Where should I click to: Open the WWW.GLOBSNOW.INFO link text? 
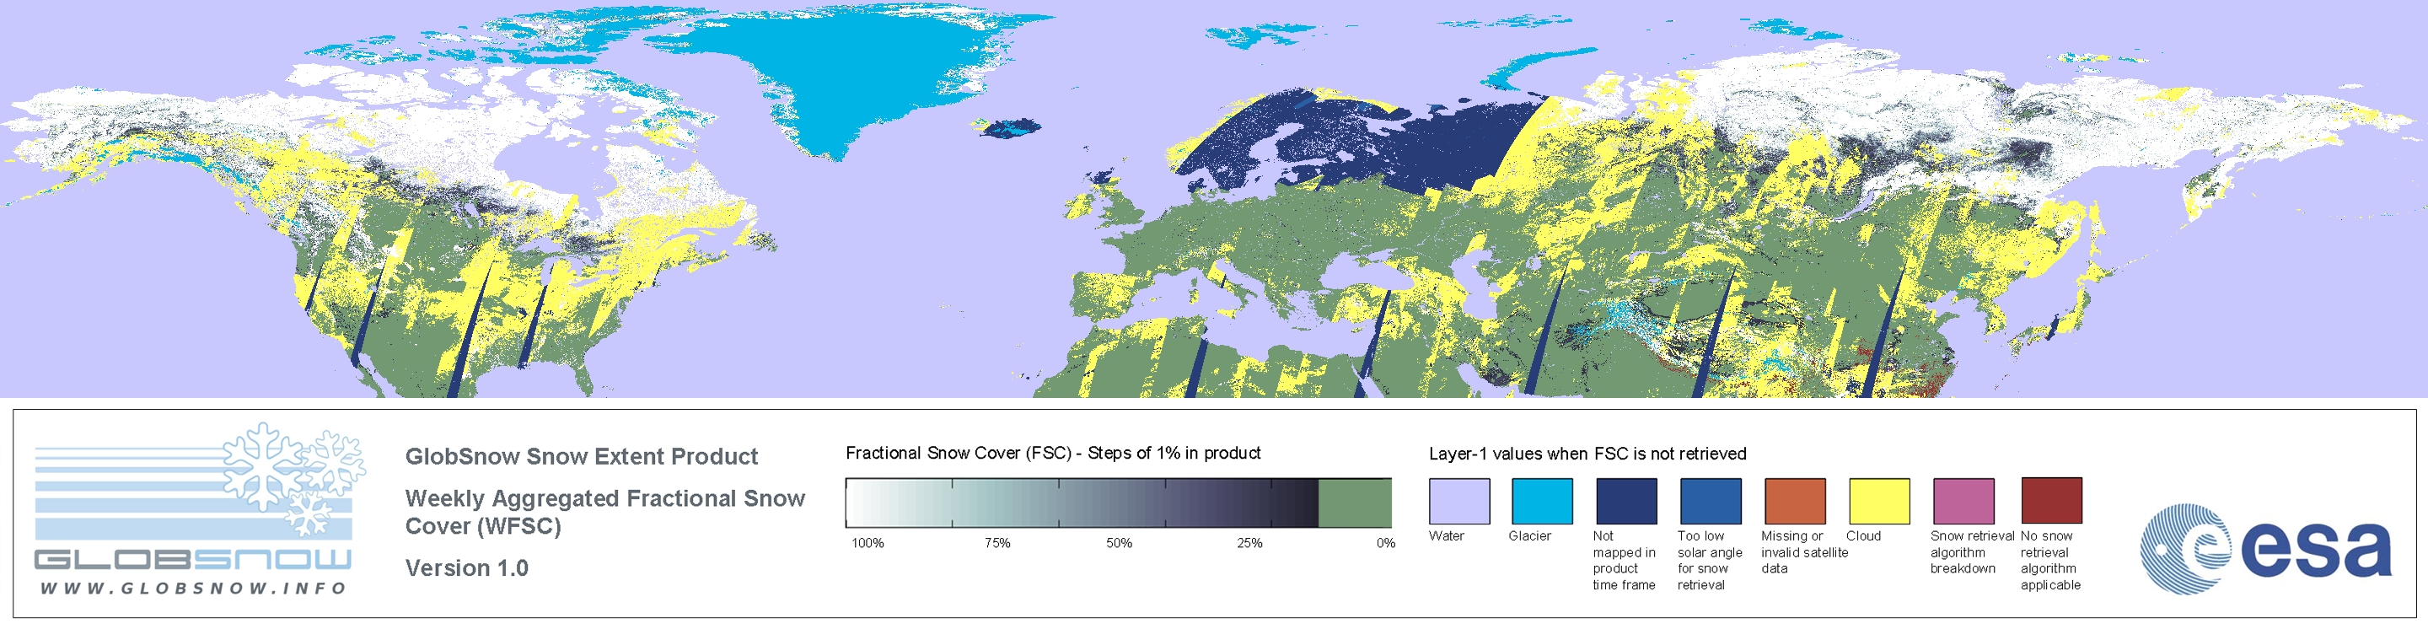coord(193,589)
